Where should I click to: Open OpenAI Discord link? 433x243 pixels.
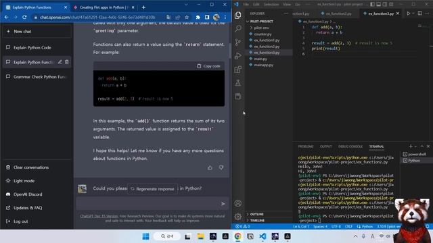[24, 194]
